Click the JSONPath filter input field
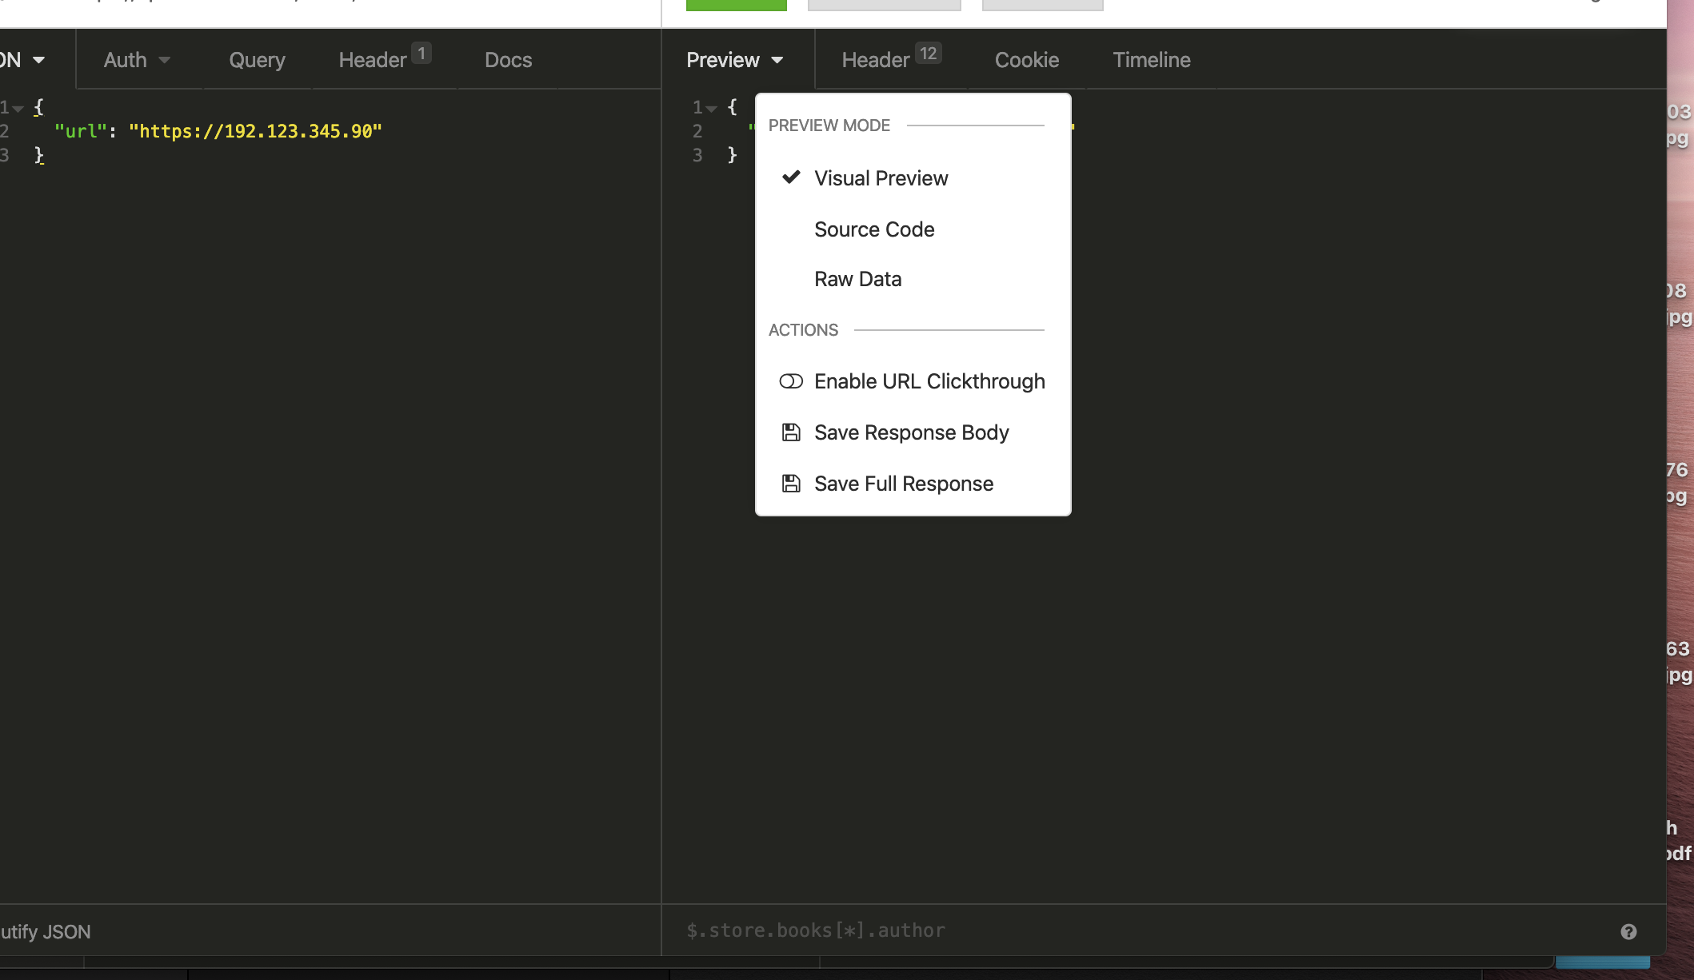 coord(960,930)
